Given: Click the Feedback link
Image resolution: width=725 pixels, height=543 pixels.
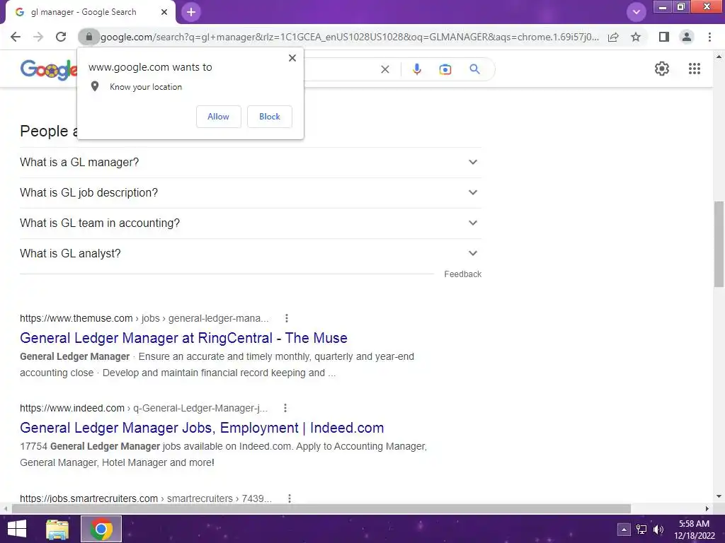Looking at the screenshot, I should [463, 274].
